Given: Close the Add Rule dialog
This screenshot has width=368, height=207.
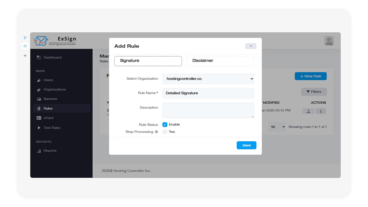Looking at the screenshot, I should click(251, 46).
